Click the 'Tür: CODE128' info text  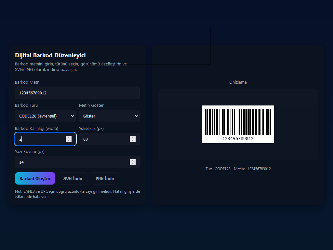click(x=218, y=169)
